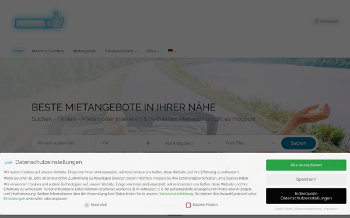Open Individuelle Datenschutzeinstellungen
Screen dimensions: 350x218
[x=306, y=196]
